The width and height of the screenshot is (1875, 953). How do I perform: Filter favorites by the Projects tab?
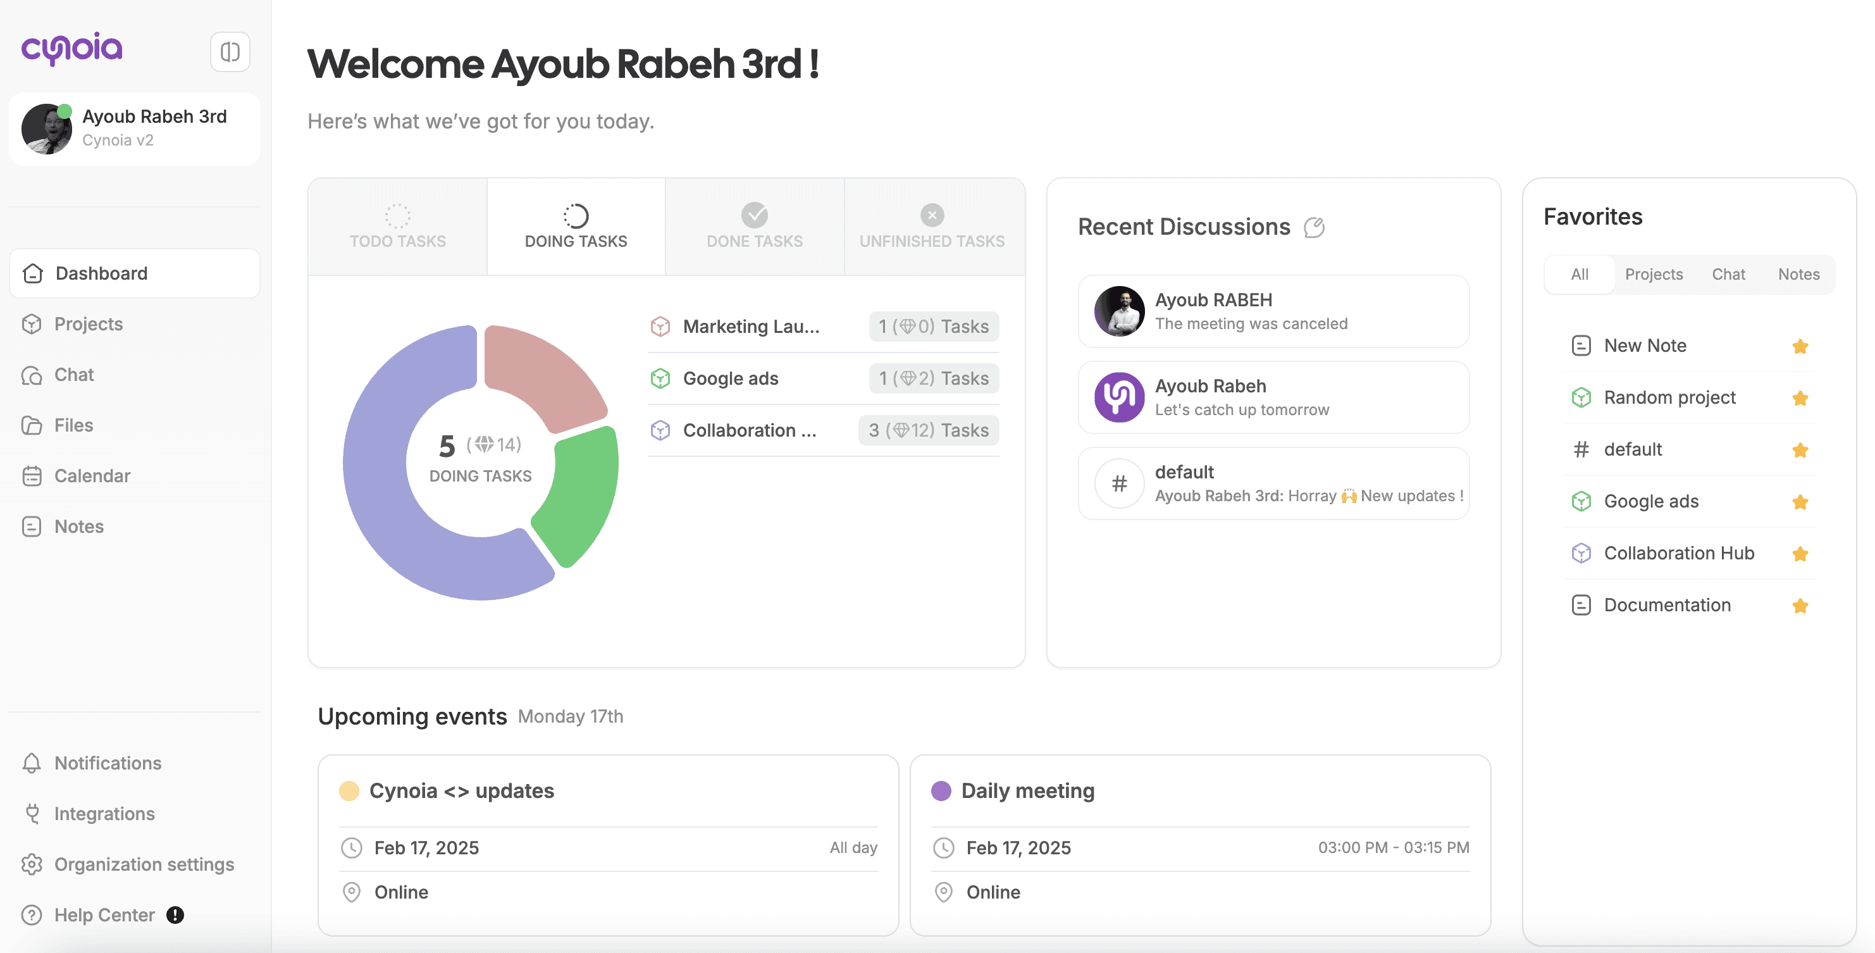click(x=1653, y=275)
